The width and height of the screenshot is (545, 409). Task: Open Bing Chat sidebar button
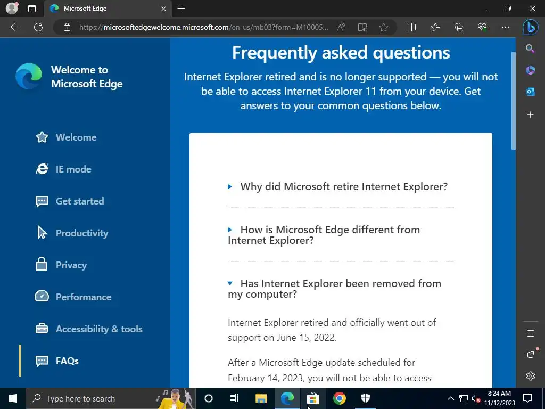tap(531, 27)
